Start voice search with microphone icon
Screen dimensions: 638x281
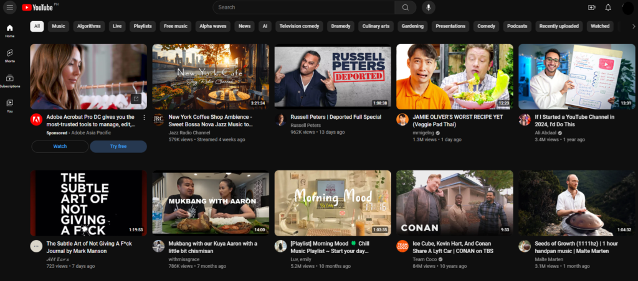[x=429, y=7]
